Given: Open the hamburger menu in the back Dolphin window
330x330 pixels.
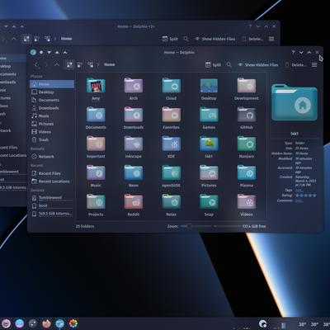Looking at the screenshot, I should point(271,39).
